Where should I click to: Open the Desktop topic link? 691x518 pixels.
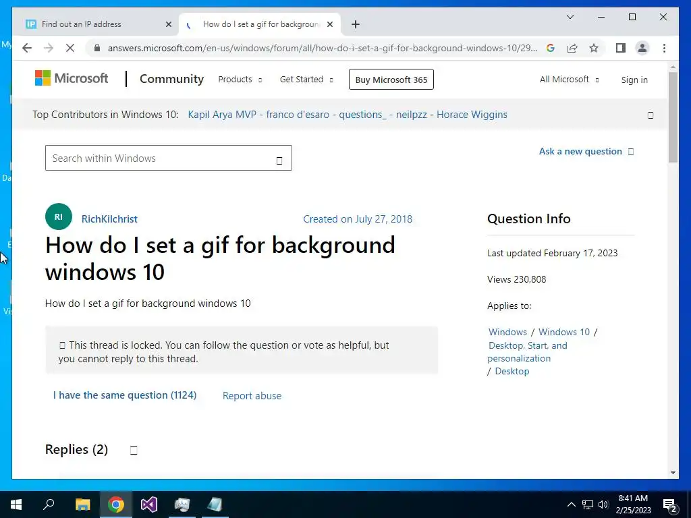click(512, 371)
